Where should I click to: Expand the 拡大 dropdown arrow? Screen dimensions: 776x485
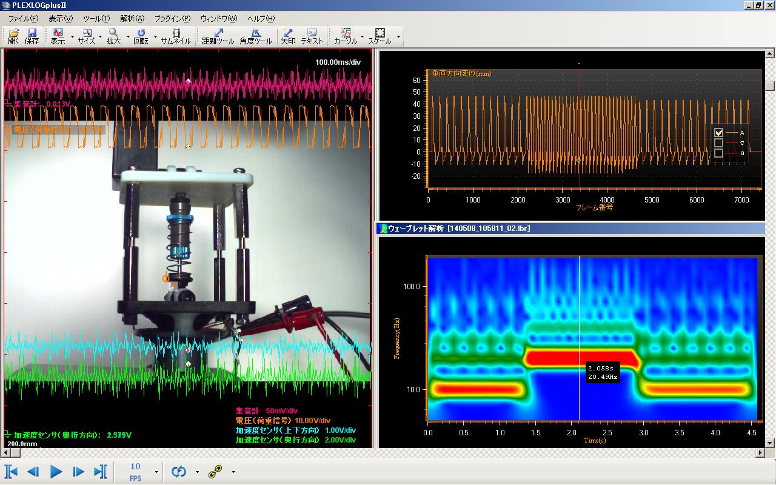(x=127, y=37)
